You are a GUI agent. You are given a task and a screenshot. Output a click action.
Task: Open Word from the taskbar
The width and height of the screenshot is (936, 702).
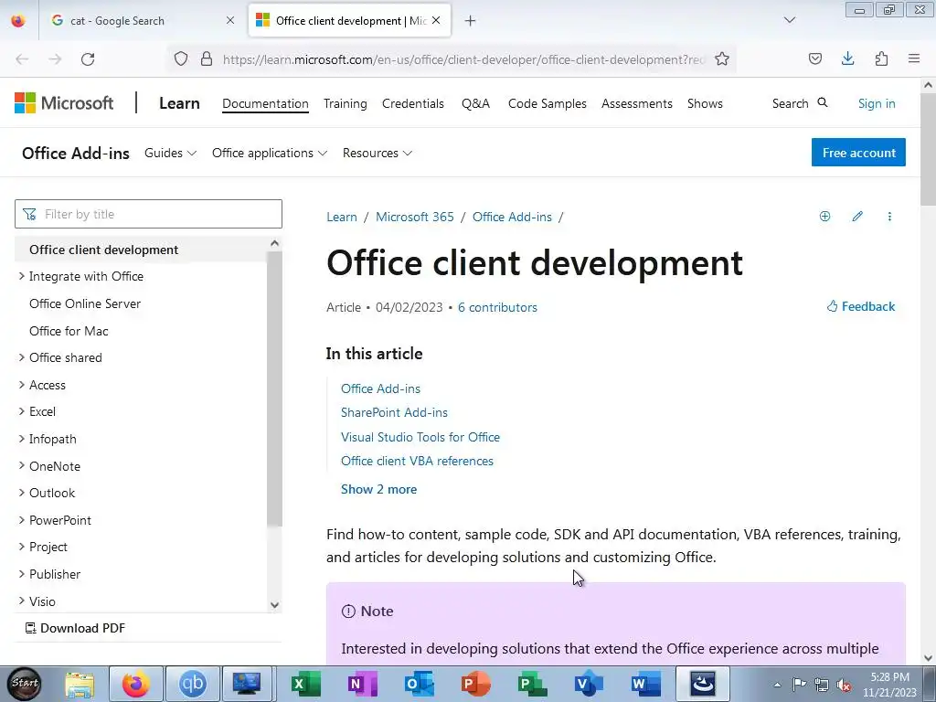(x=645, y=684)
